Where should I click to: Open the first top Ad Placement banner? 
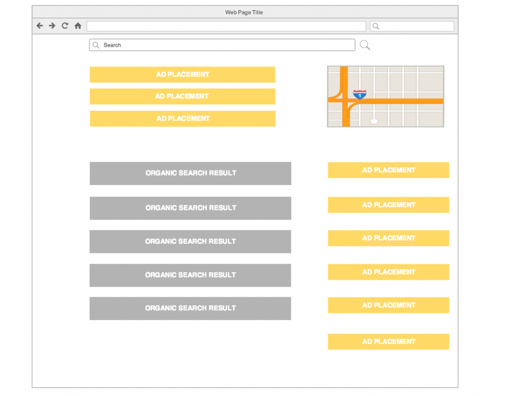pyautogui.click(x=183, y=74)
